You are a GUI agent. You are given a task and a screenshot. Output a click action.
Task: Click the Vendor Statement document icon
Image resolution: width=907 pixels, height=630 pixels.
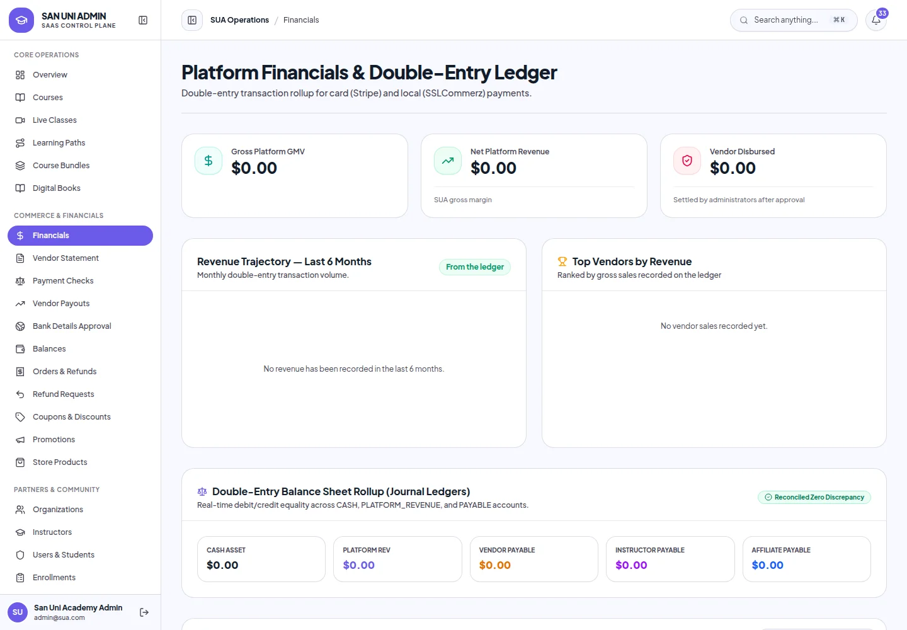point(20,258)
